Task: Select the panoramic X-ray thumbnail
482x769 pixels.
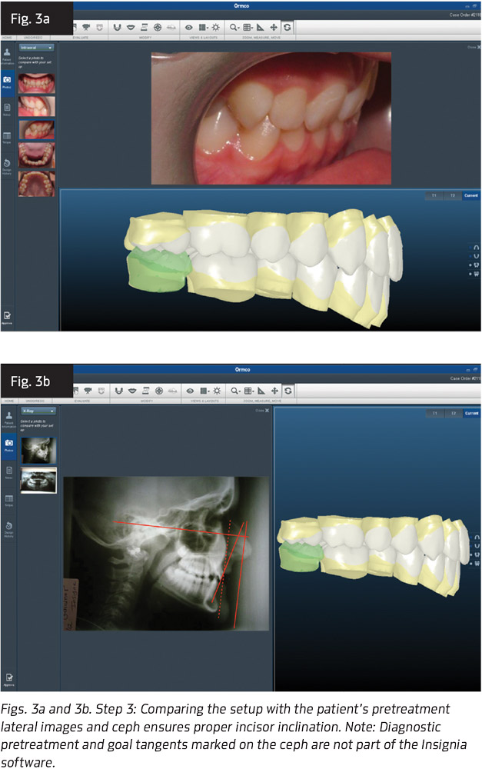Action: pyautogui.click(x=38, y=480)
